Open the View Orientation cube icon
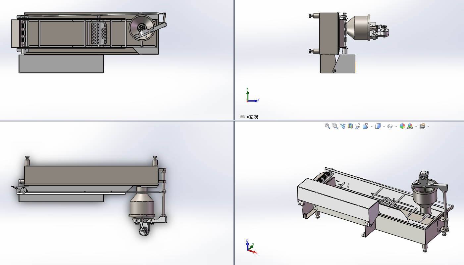 [x=366, y=126]
